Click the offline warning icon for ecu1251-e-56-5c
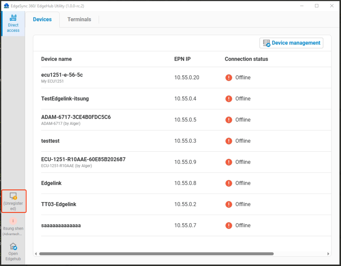Viewport: 341px width, 266px height. pyautogui.click(x=228, y=77)
